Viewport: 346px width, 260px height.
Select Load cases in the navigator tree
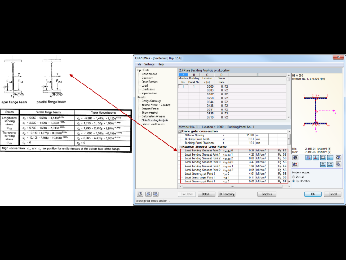point(148,89)
